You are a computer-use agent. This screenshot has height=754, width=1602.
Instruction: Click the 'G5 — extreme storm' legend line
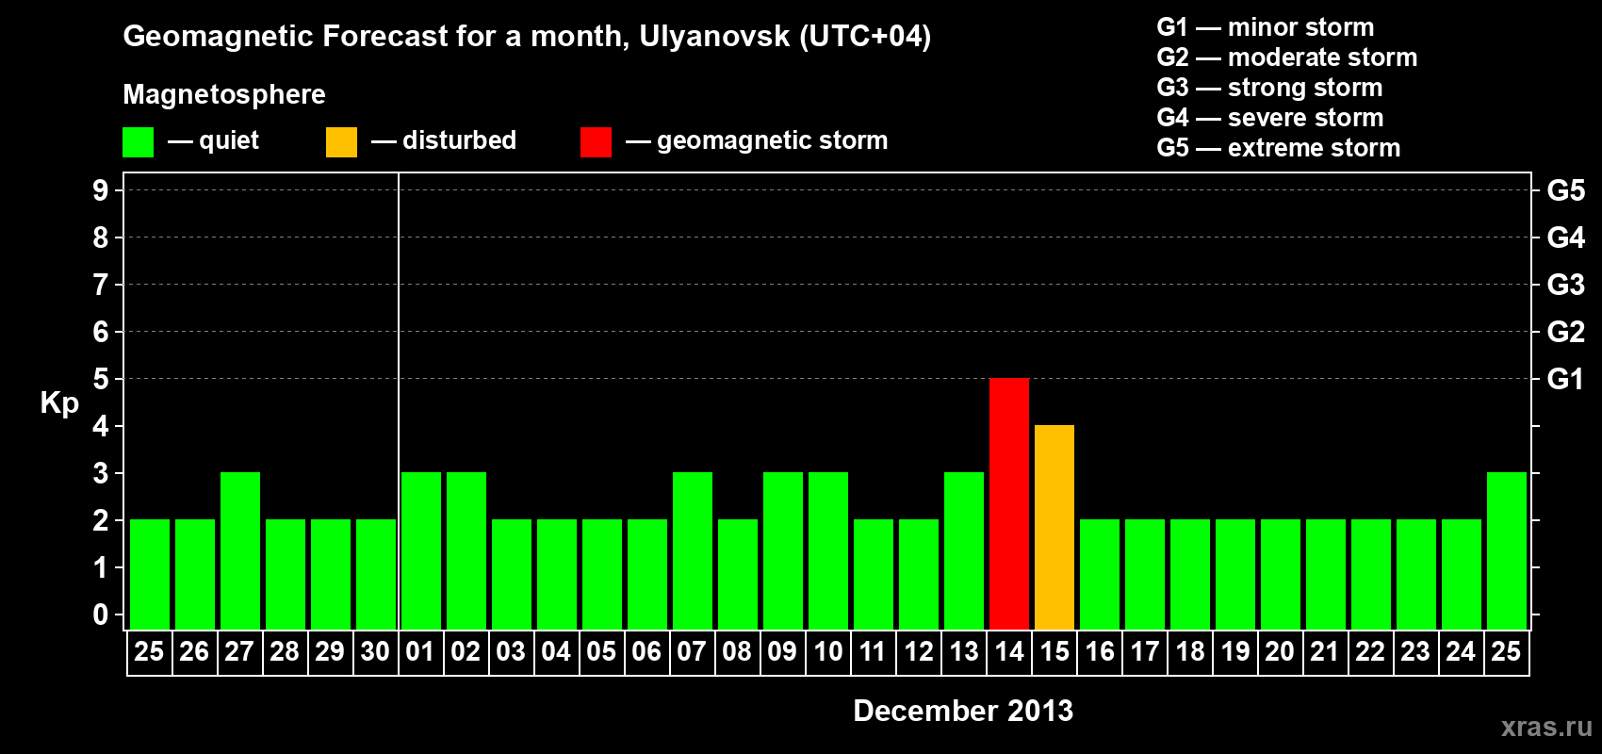[1279, 148]
